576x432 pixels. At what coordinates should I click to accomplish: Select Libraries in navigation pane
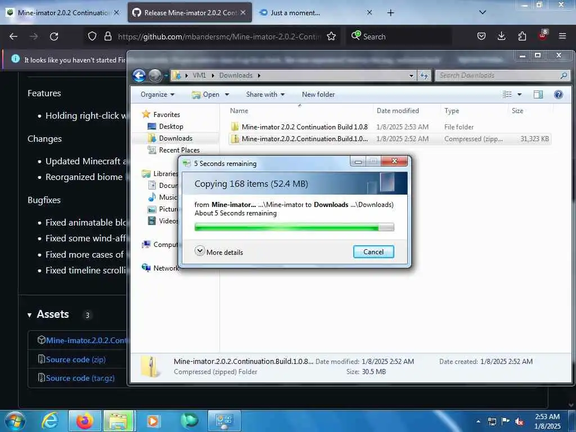(160, 174)
